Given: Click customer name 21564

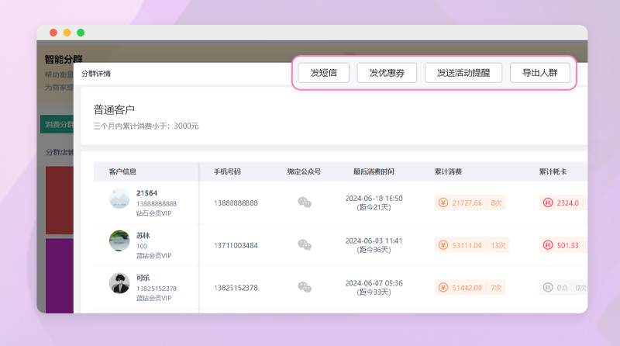Looking at the screenshot, I should coord(146,193).
